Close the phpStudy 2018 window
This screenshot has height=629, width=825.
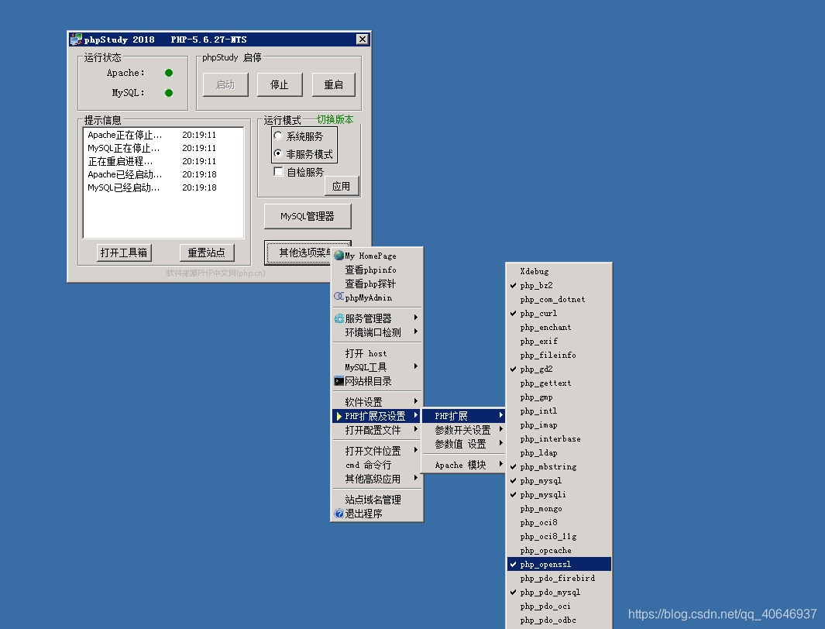[362, 40]
